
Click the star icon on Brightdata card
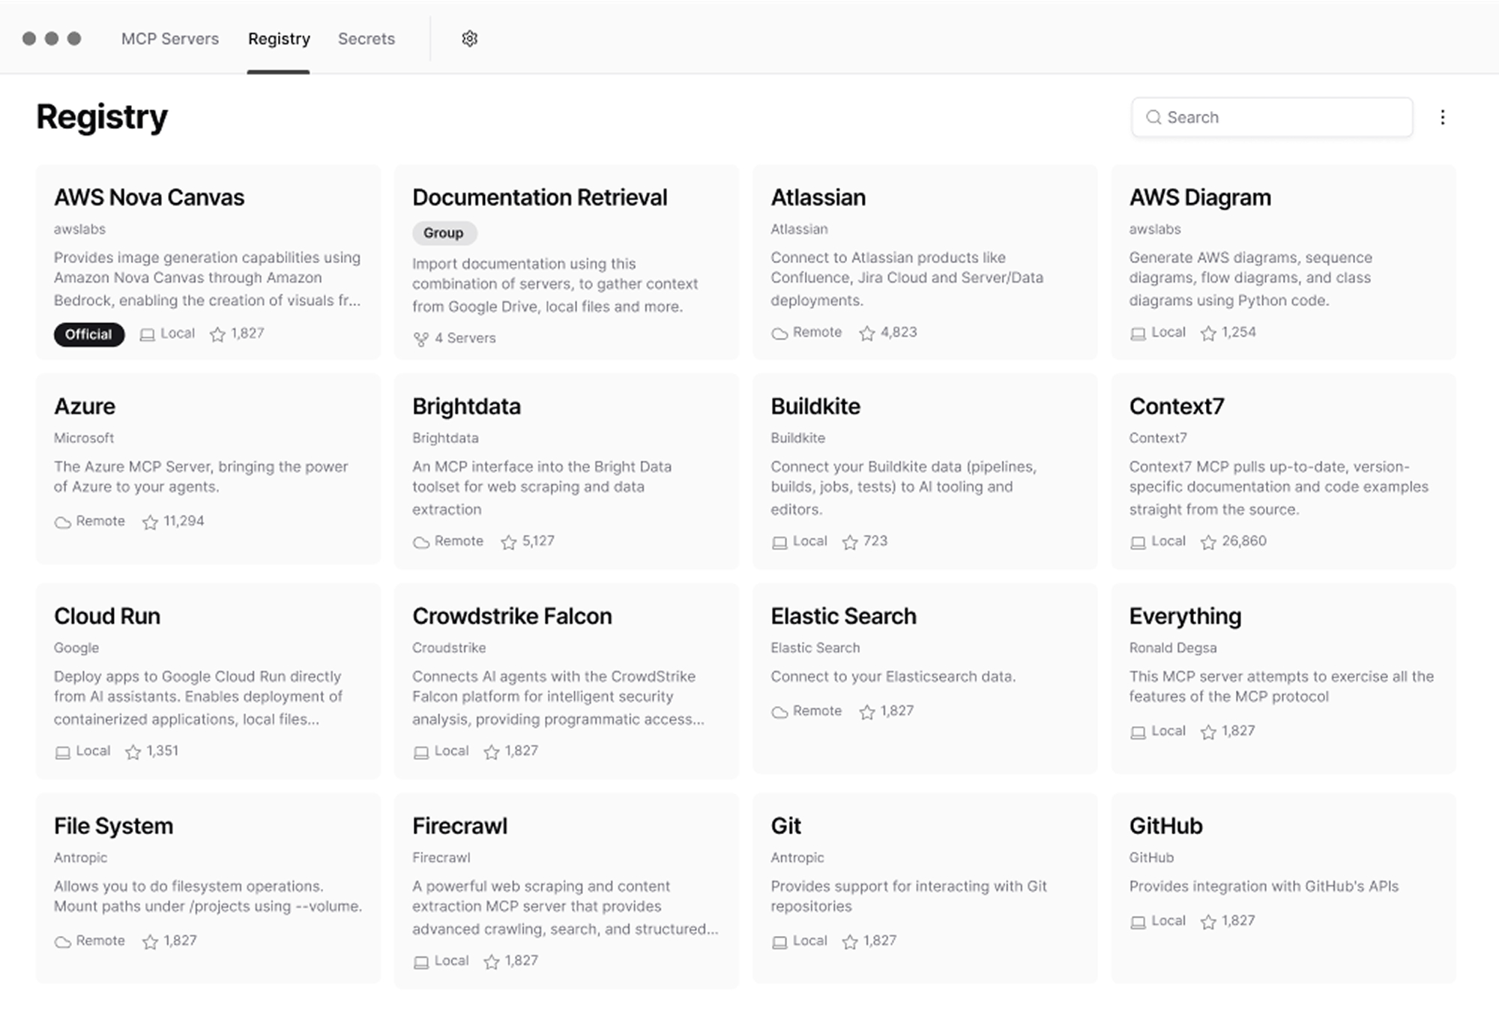509,543
